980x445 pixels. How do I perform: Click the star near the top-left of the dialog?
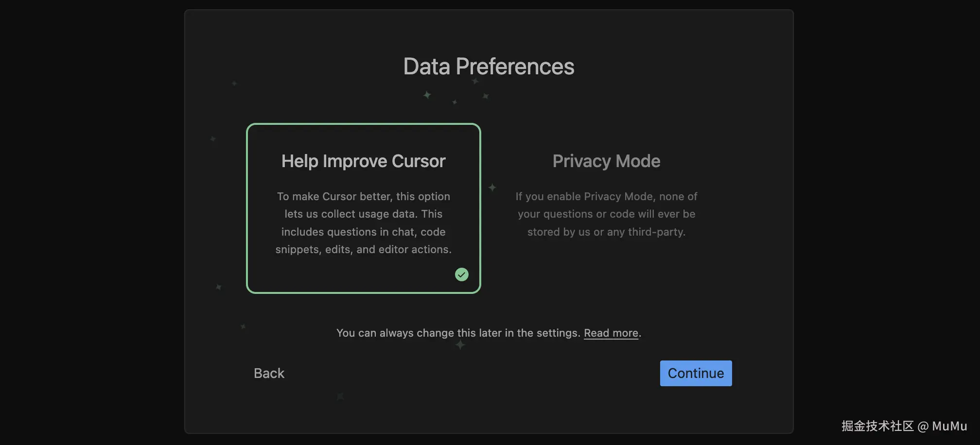(234, 84)
